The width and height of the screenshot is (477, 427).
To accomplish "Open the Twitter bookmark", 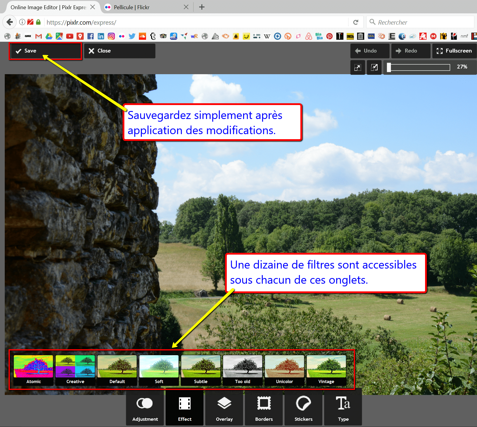I will click(132, 36).
